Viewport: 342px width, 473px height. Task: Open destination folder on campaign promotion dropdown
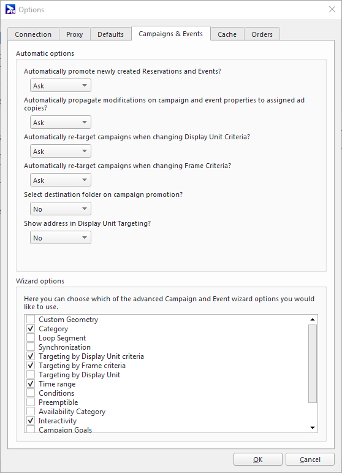(61, 209)
